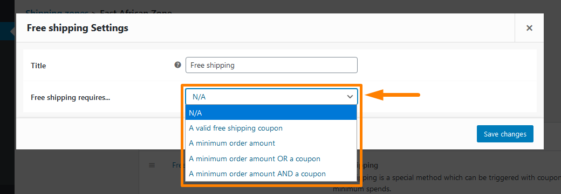
Task: Click the chevron arrow of requires dropdown
Action: [x=350, y=97]
